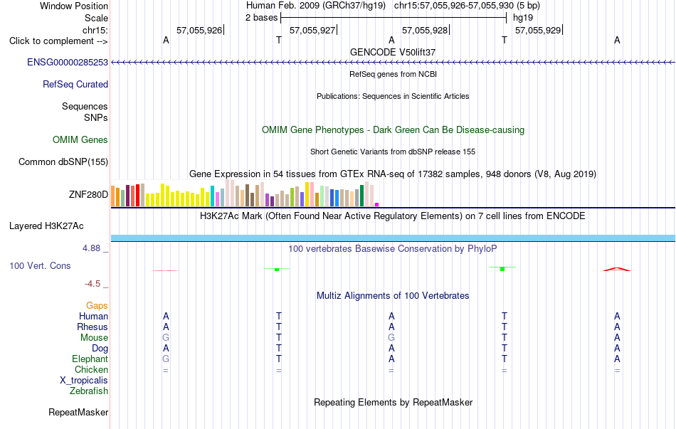
Task: Click the Layered H3K27Ac track label
Action: (46, 226)
